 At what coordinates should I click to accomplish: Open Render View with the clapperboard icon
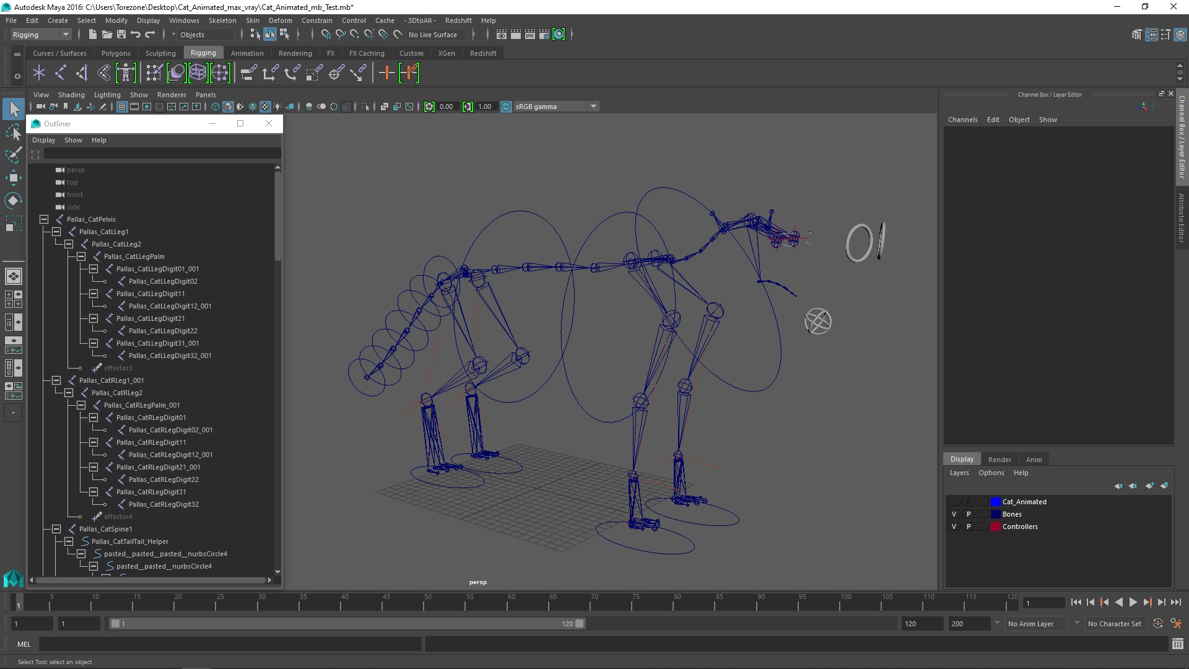click(x=502, y=35)
